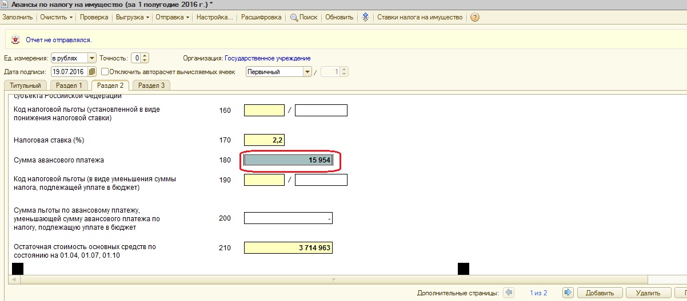Image resolution: width=687 pixels, height=301 pixels.
Task: Expand the Выгрузка menu
Action: (133, 17)
